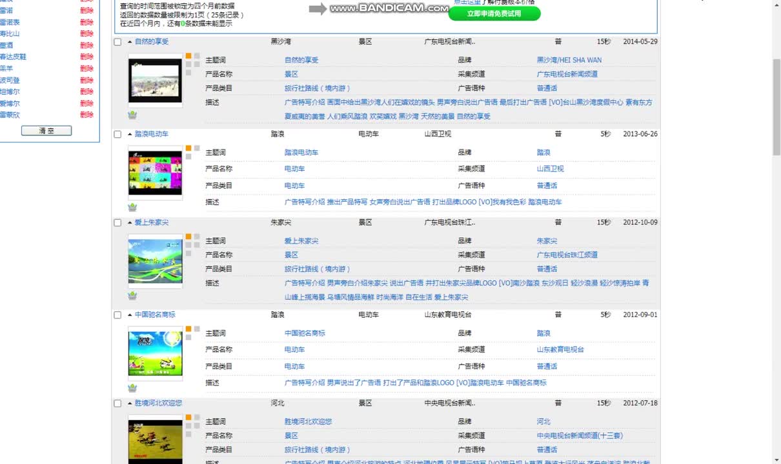Image resolution: width=781 pixels, height=464 pixels.
Task: Click the green 立即申请免费试用 button
Action: click(494, 14)
